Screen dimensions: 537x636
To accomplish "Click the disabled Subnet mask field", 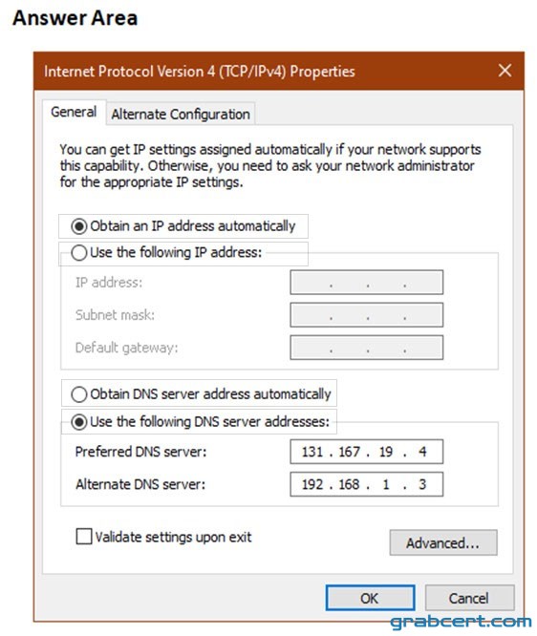I will pos(367,315).
